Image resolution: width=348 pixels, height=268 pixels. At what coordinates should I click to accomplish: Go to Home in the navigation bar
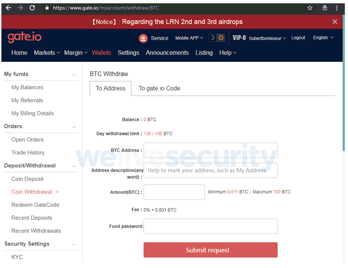click(19, 53)
